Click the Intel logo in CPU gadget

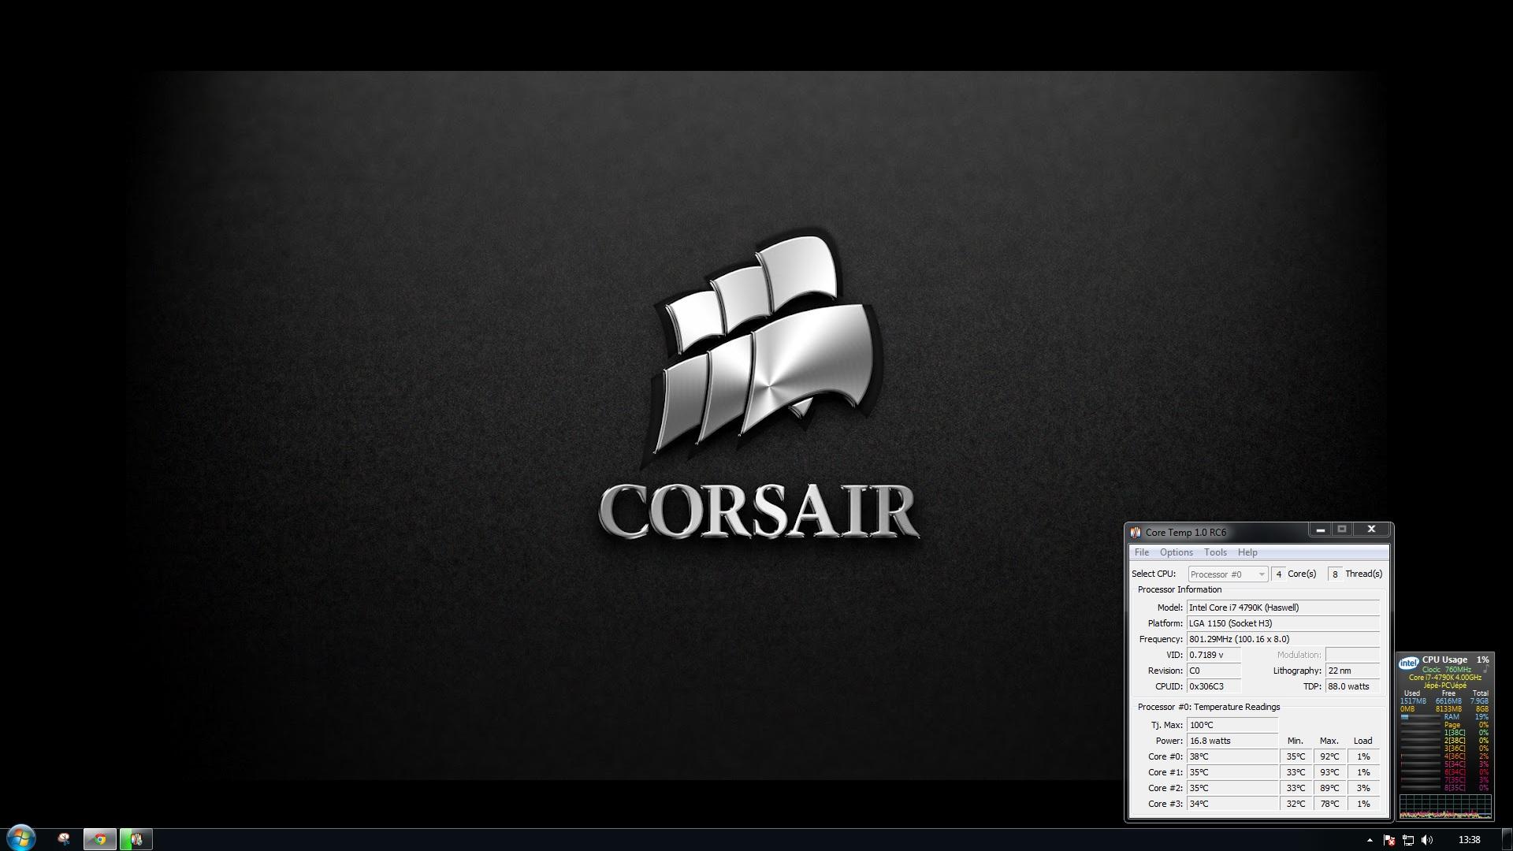pyautogui.click(x=1409, y=663)
